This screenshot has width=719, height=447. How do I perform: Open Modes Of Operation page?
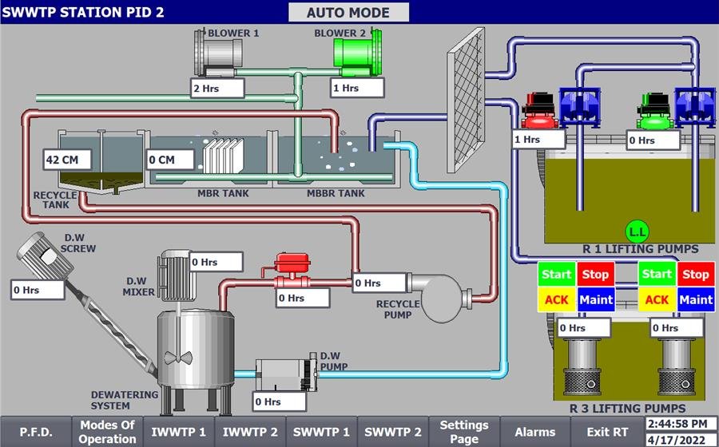pyautogui.click(x=107, y=432)
